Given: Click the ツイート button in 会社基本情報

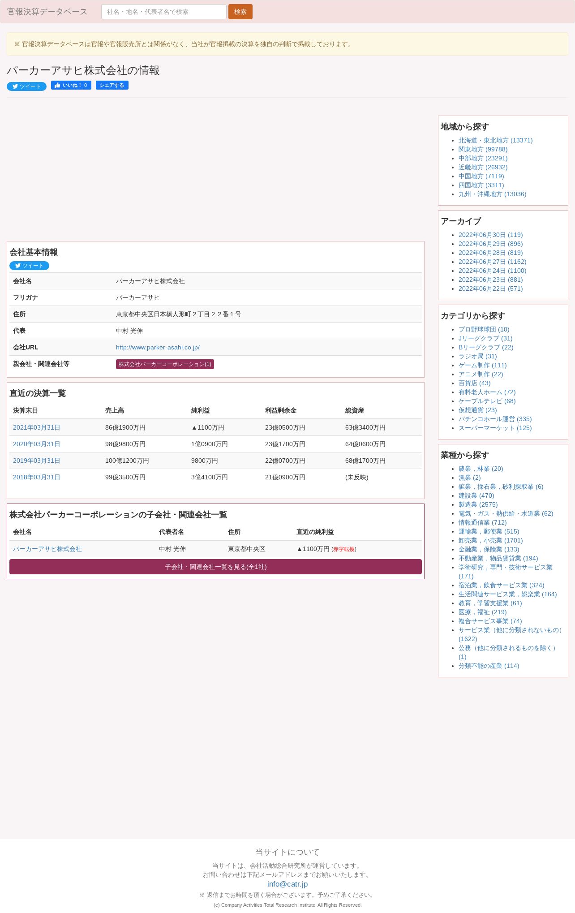Looking at the screenshot, I should pos(29,266).
